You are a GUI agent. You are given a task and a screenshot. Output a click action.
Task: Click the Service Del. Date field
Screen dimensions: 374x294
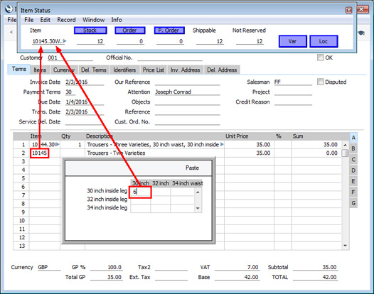[85, 121]
